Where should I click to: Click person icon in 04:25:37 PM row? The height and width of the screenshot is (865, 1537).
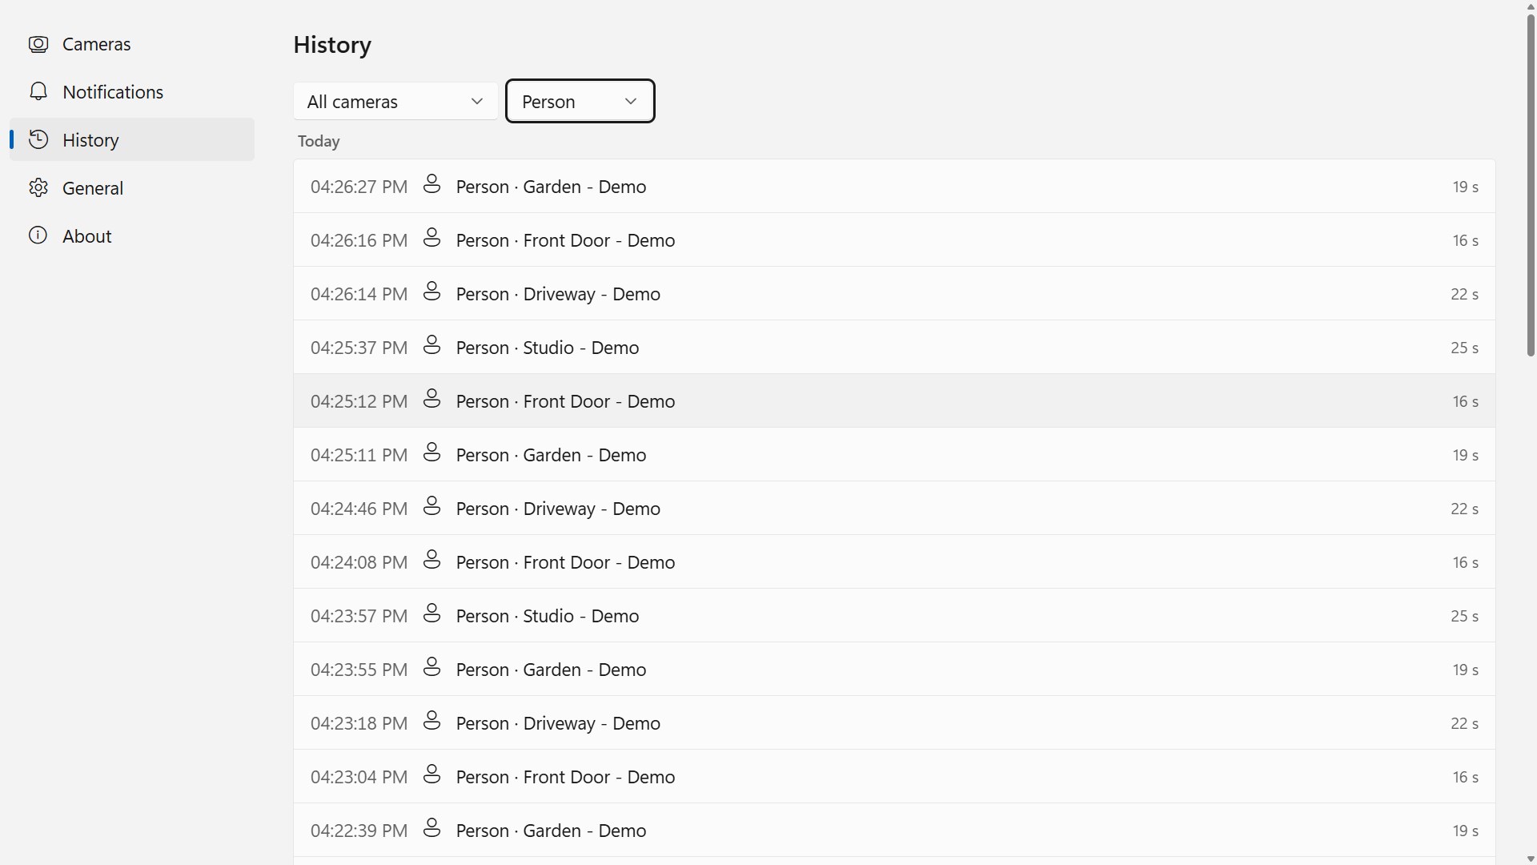[432, 346]
